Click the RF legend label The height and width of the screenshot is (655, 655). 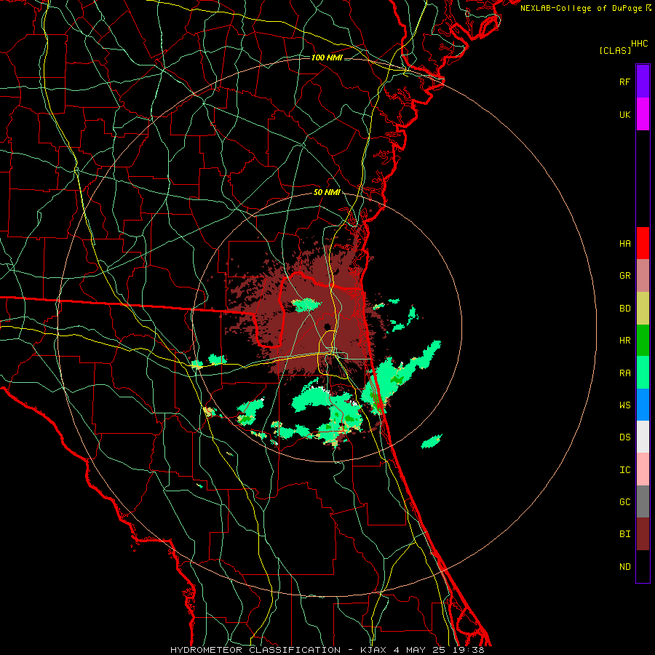coord(624,82)
